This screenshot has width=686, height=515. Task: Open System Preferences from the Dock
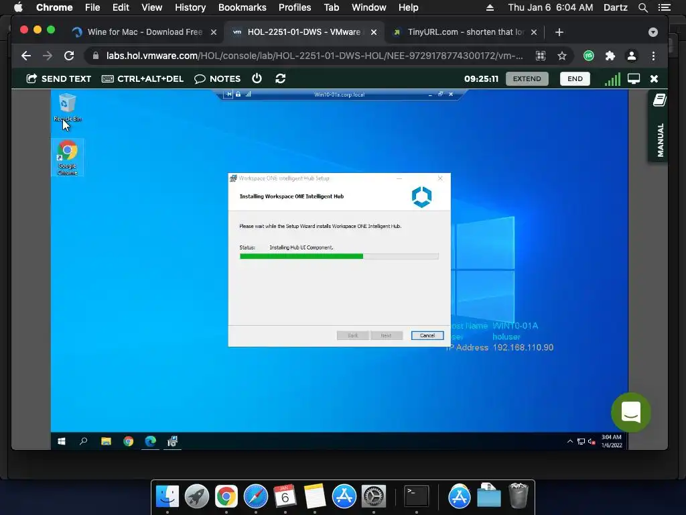pos(373,496)
